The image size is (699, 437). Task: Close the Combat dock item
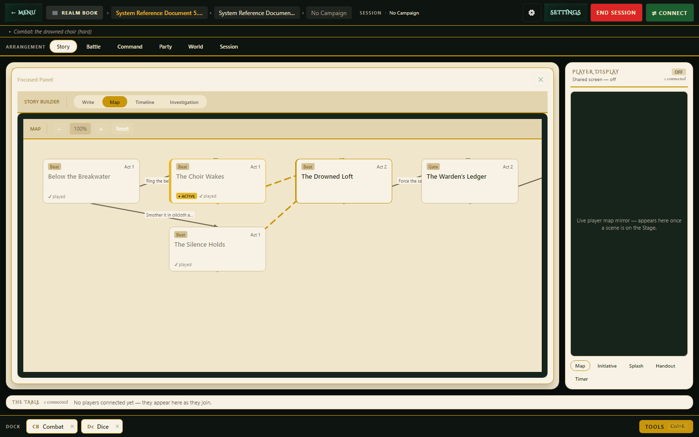[x=72, y=426]
